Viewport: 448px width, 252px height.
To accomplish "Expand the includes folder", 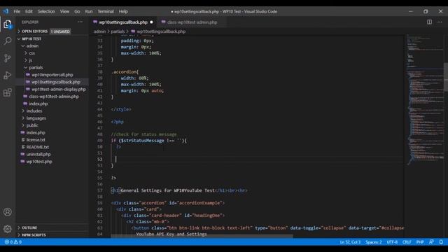I will point(34,111).
